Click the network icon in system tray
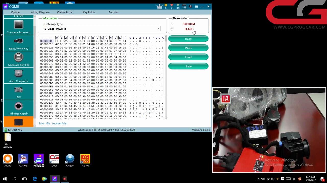This screenshot has width=327, height=183. (x=268, y=179)
